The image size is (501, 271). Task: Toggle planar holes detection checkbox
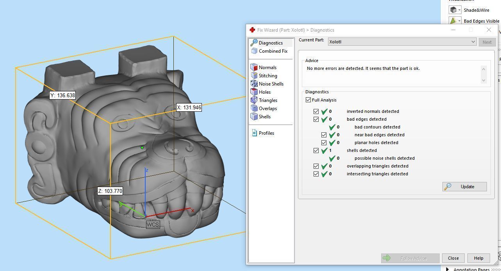pyautogui.click(x=324, y=143)
